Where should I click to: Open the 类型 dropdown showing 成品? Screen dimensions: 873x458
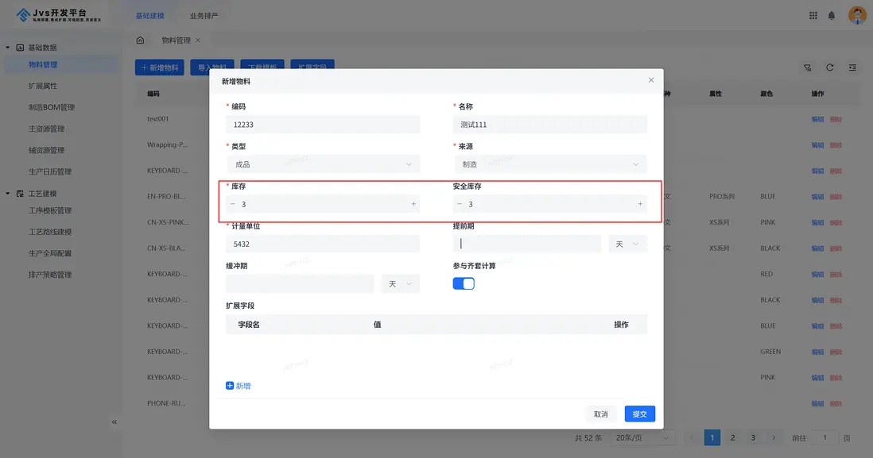(323, 164)
